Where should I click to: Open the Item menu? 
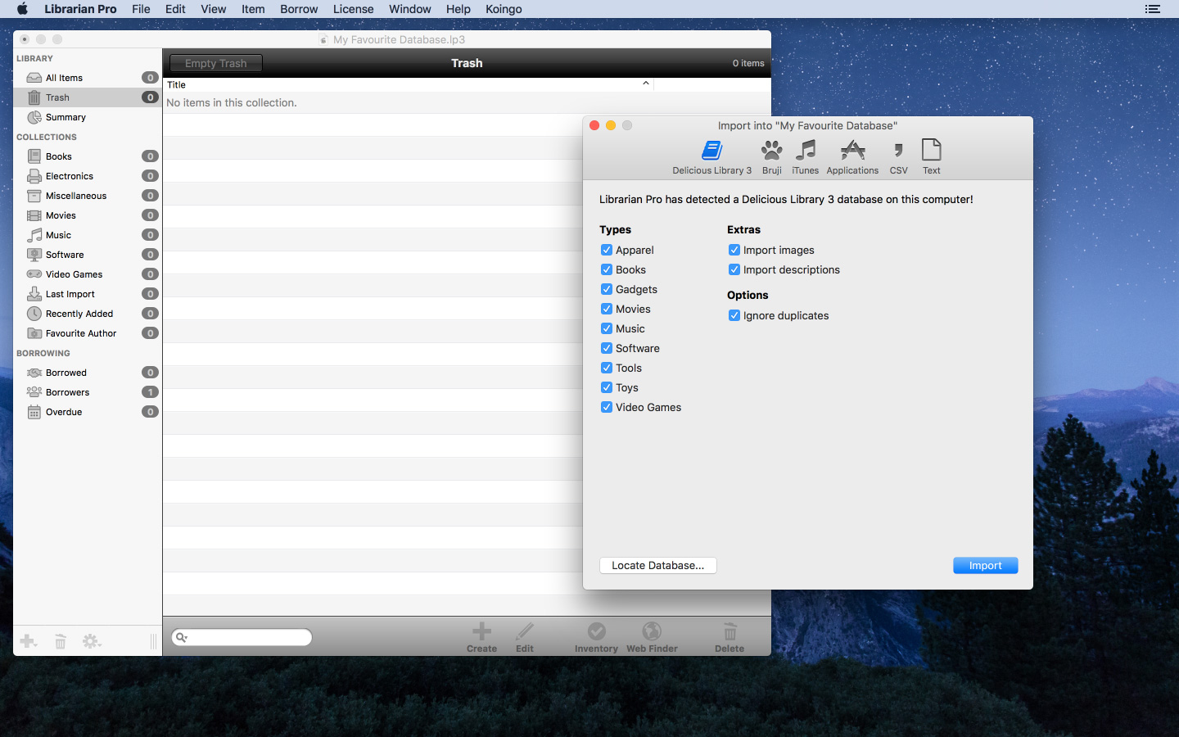253,9
